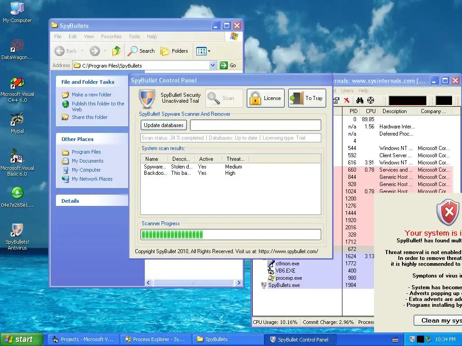The width and height of the screenshot is (462, 346).
Task: Open the Favorites menu in Explorer
Action: click(111, 36)
